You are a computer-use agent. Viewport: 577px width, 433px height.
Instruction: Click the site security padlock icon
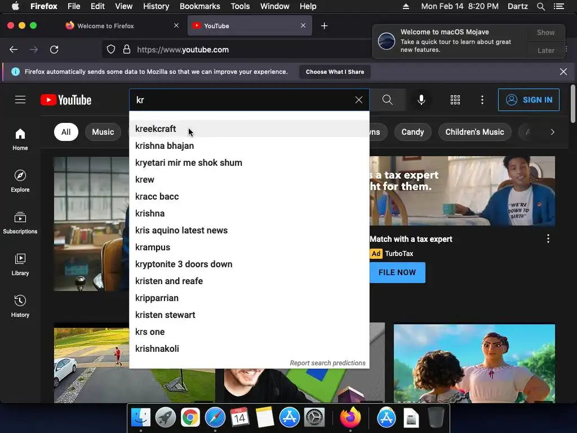coord(127,50)
